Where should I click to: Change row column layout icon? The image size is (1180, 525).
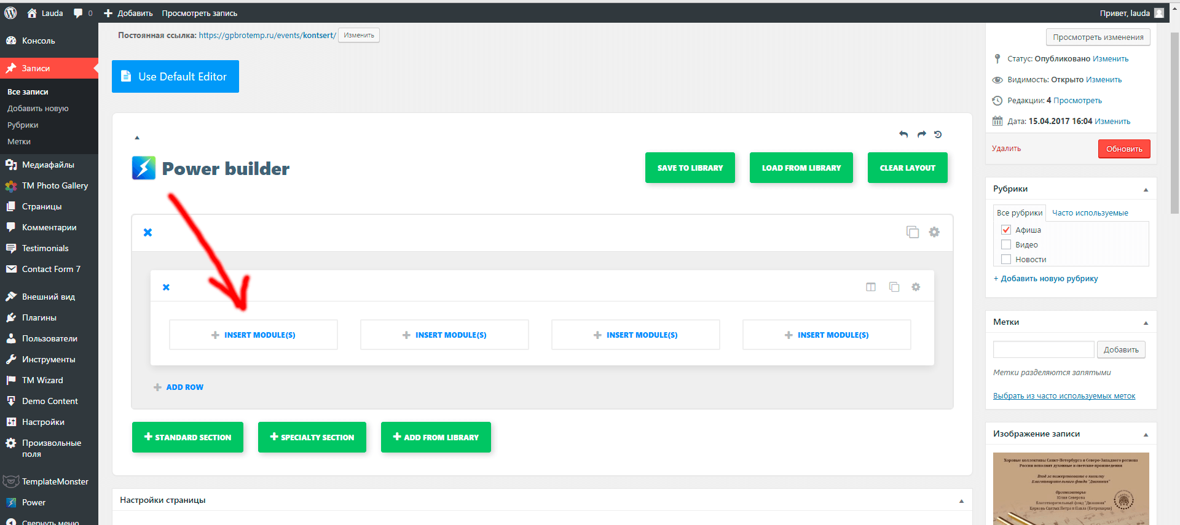[871, 287]
